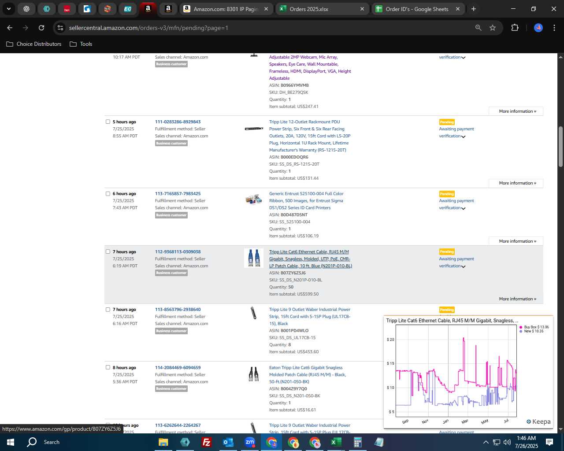Screen dimensions: 564x451
Task: Open order 113-8563796-2938640 link
Action: [178, 310]
